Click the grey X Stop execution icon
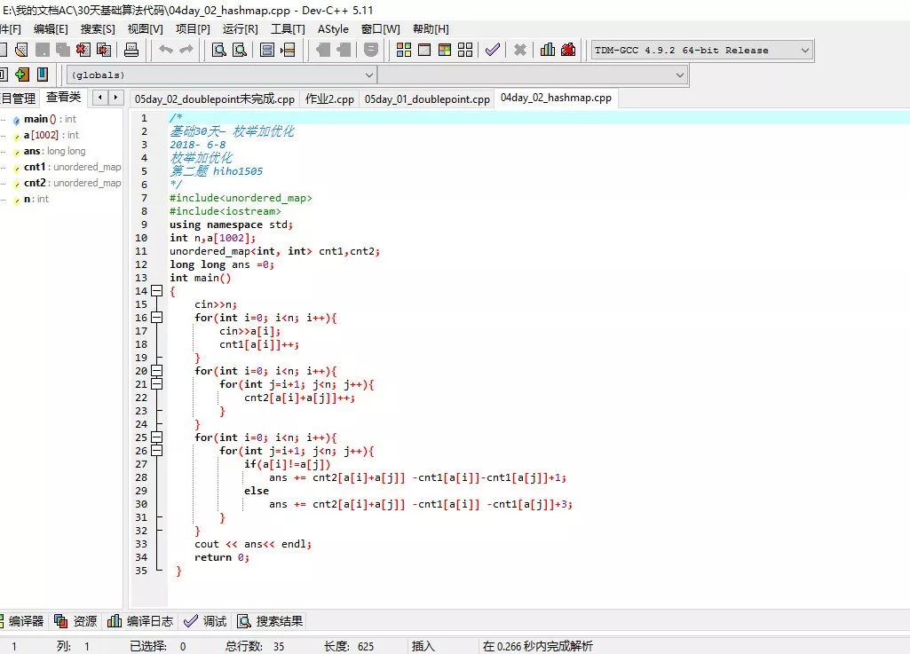Viewport: 910px width, 654px height. 520,50
